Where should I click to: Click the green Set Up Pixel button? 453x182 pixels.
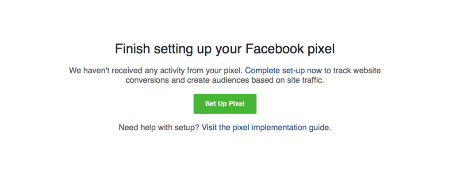coord(225,104)
